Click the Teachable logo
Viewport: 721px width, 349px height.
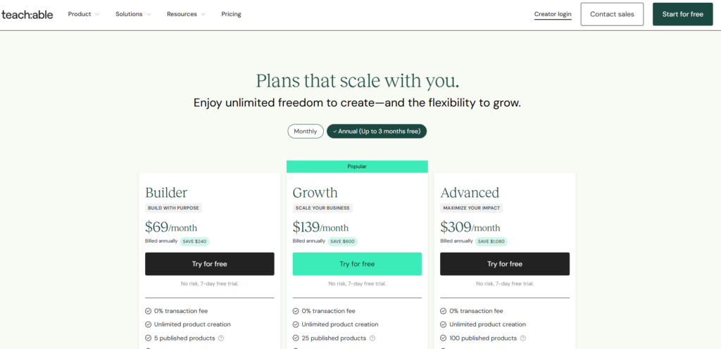[27, 14]
